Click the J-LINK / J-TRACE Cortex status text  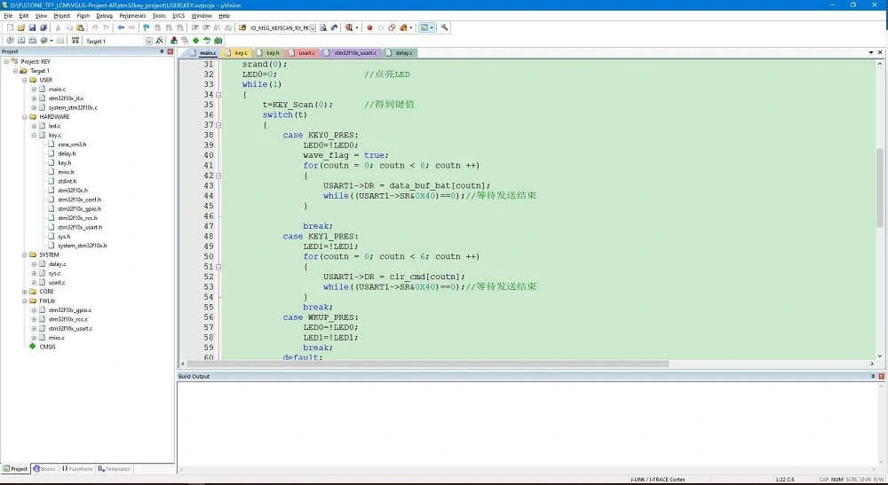(x=657, y=480)
